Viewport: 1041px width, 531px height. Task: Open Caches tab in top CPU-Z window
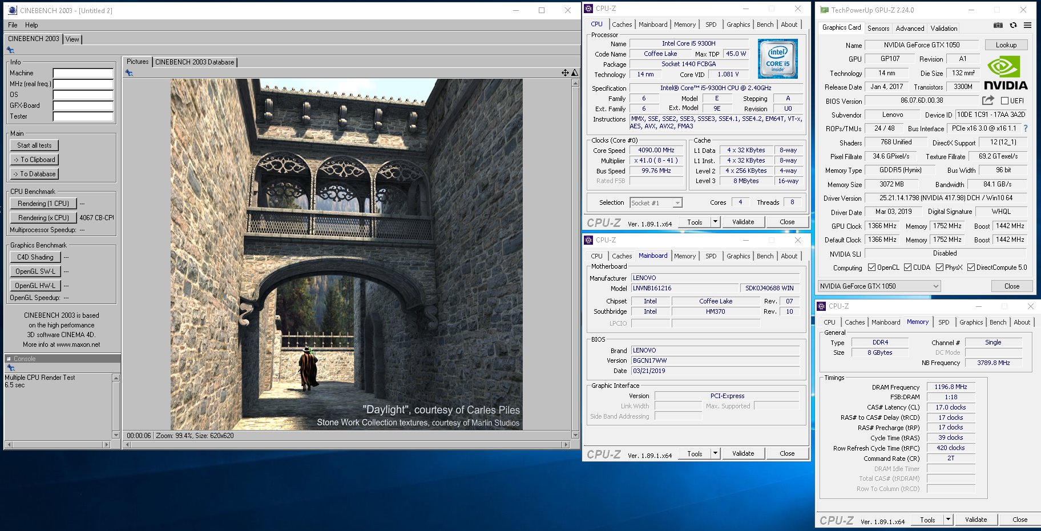click(622, 25)
